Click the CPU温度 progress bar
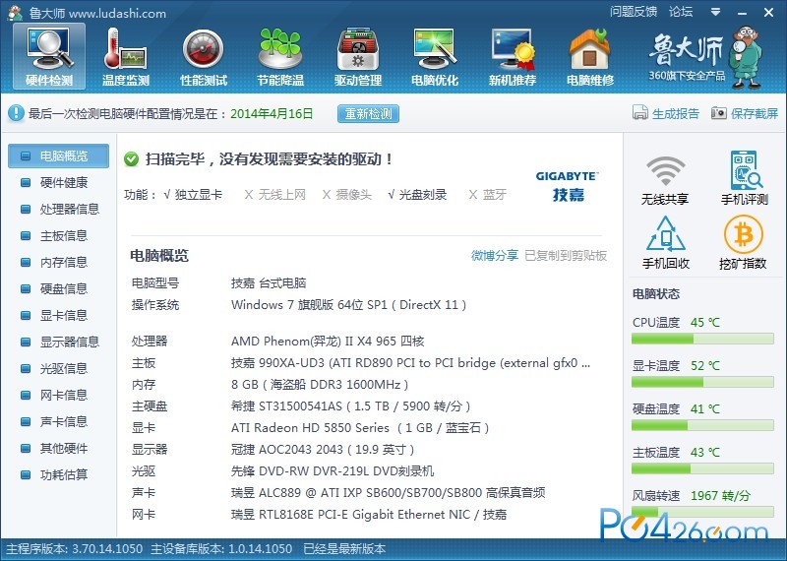This screenshot has height=561, width=787. coord(702,339)
